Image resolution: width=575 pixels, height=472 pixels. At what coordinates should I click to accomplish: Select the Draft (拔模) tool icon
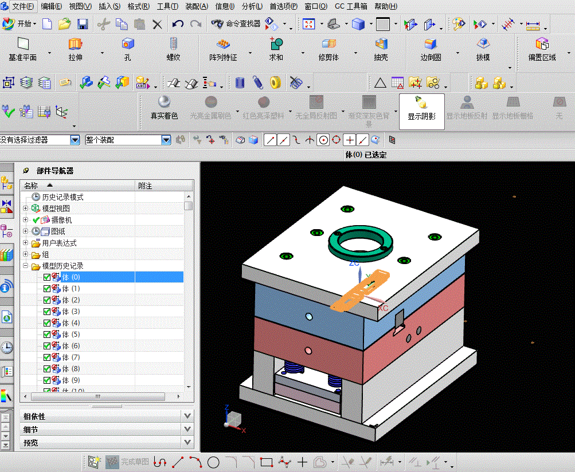point(483,44)
